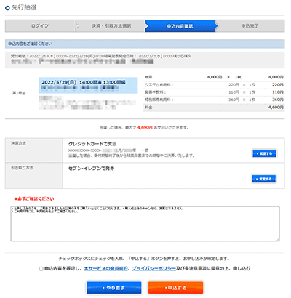Click 変更する button for セブン-イレブン pickup
The height and width of the screenshot is (298, 291).
click(x=264, y=179)
